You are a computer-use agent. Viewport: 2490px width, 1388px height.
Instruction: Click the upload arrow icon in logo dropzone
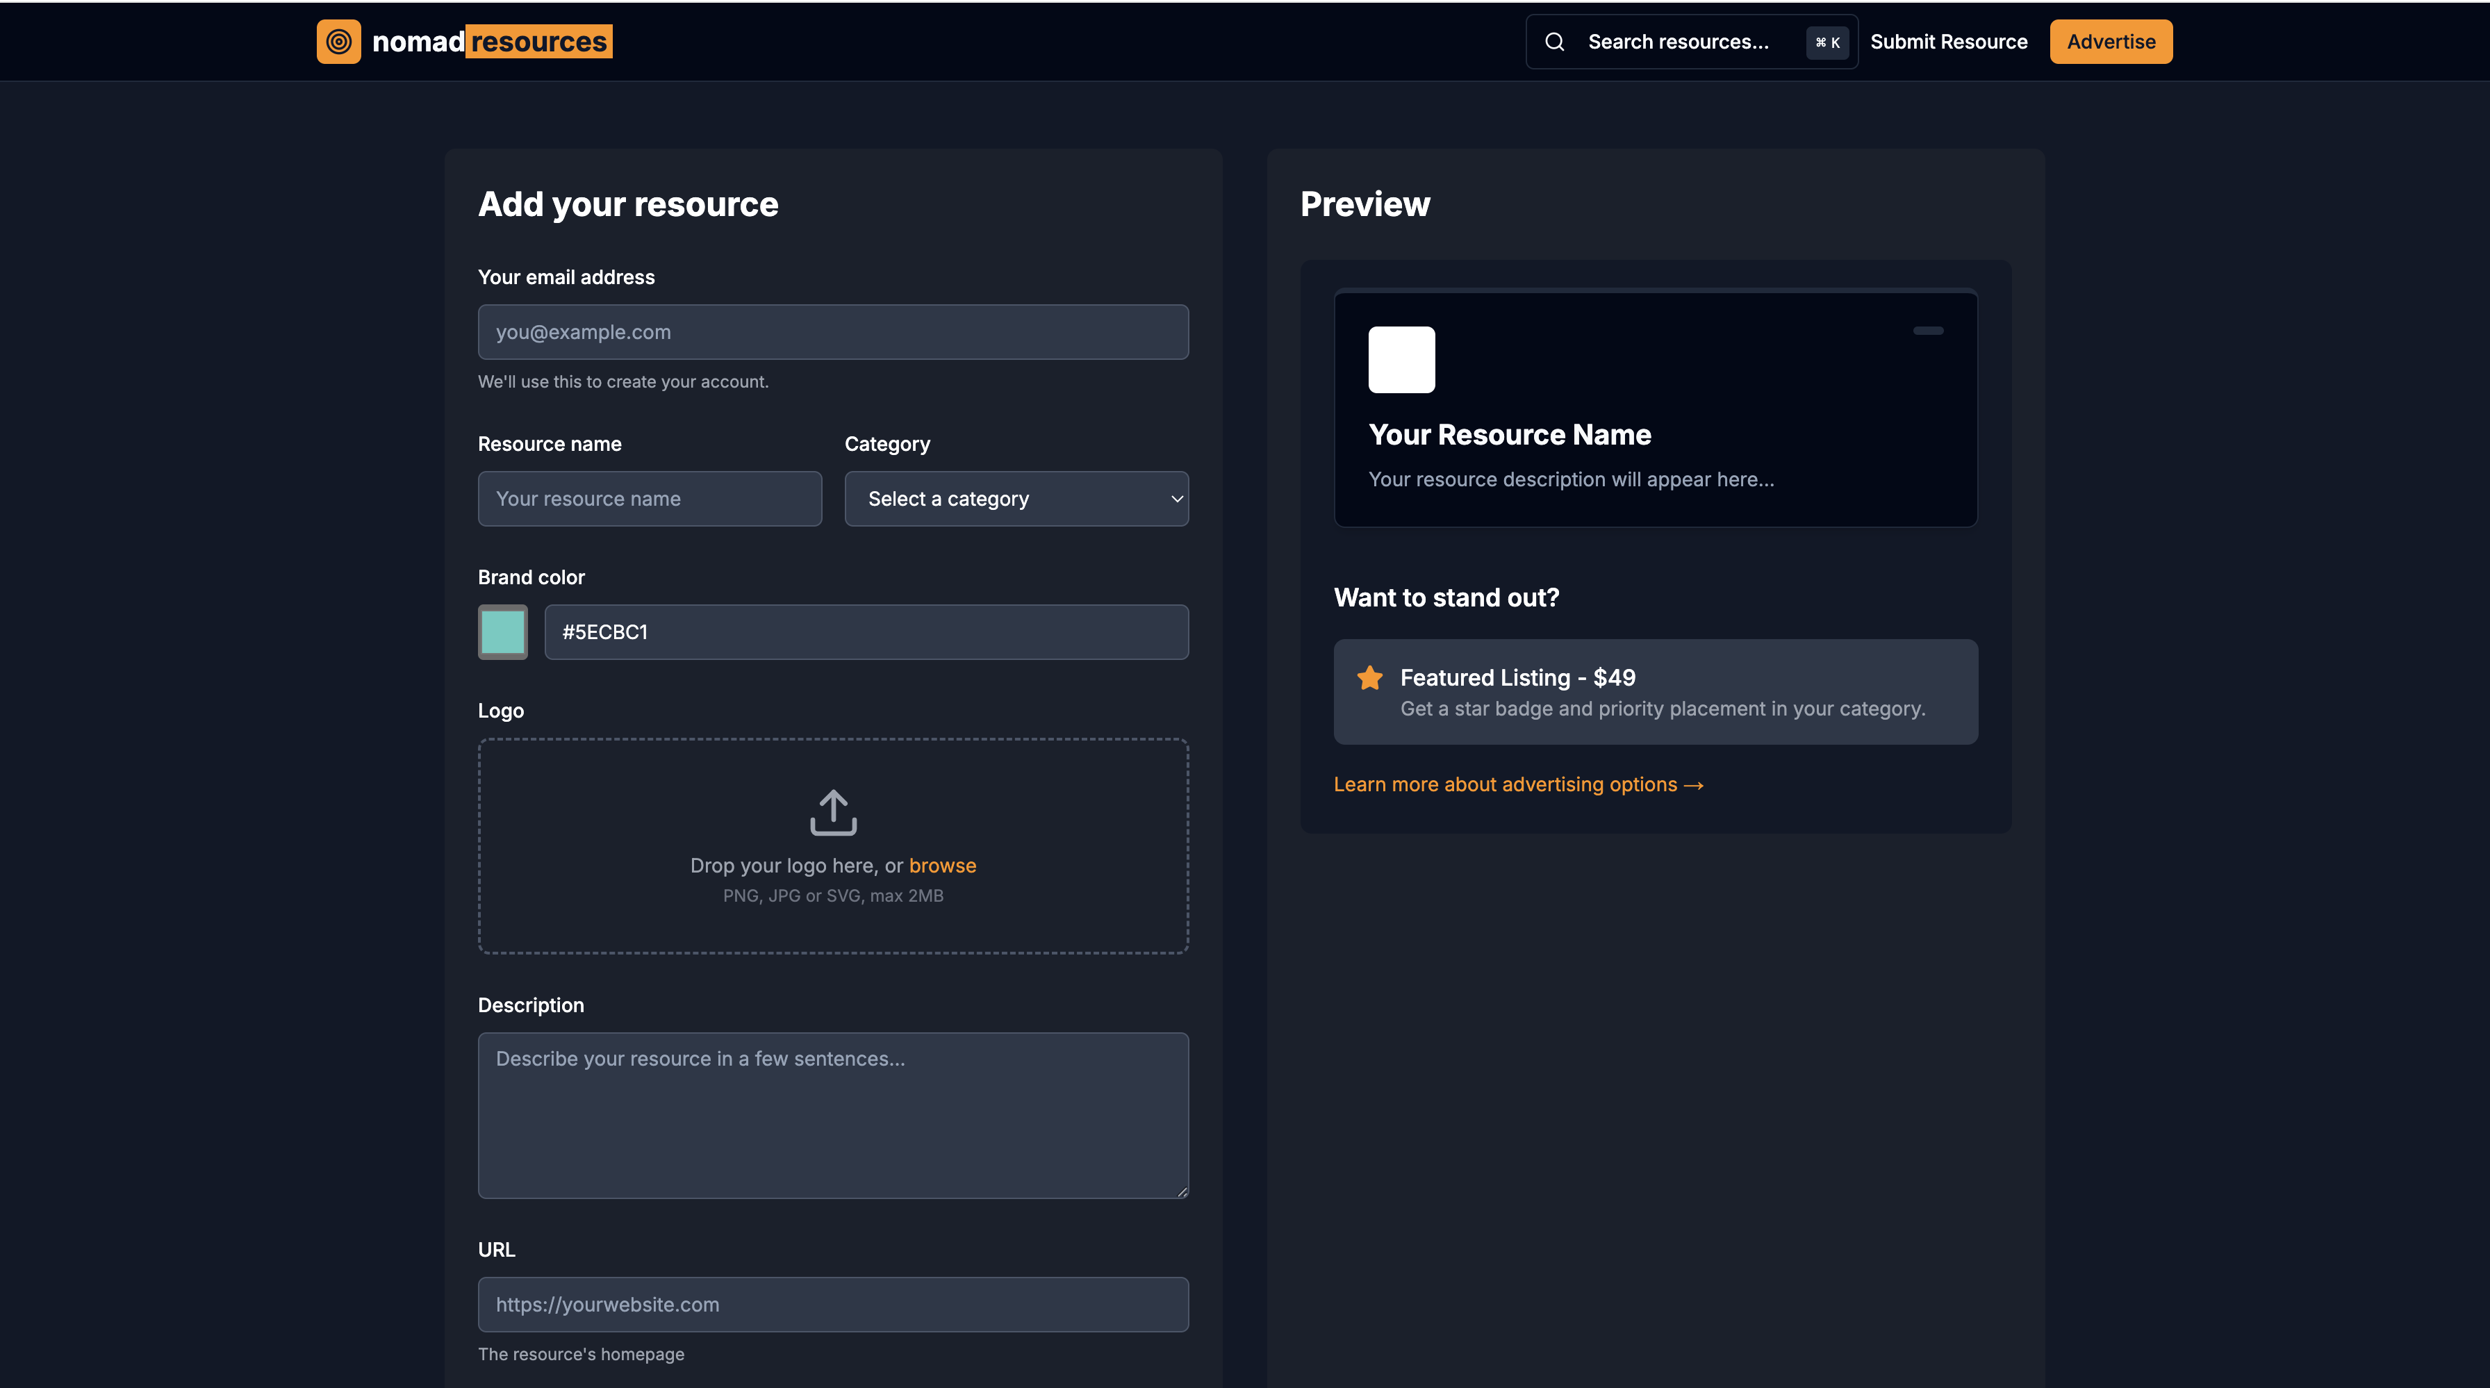click(x=833, y=812)
